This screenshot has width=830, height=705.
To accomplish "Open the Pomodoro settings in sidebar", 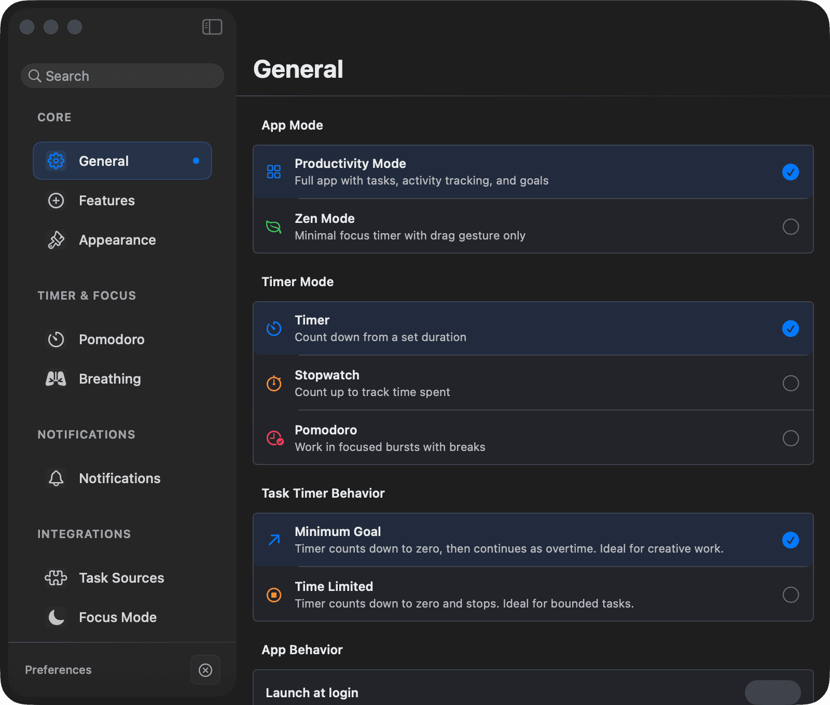I will click(x=122, y=340).
